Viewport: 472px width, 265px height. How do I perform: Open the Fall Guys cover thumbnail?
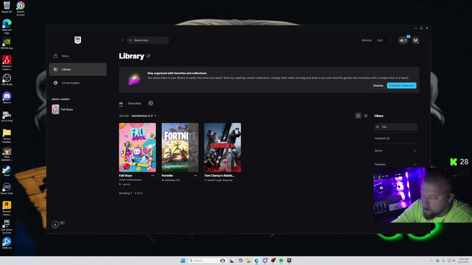[138, 147]
